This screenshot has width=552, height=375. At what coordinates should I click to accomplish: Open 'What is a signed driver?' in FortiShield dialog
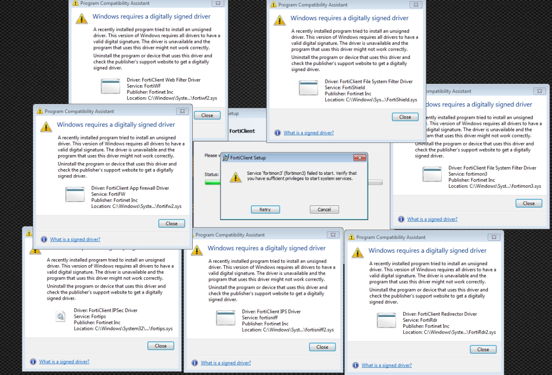coord(309,133)
